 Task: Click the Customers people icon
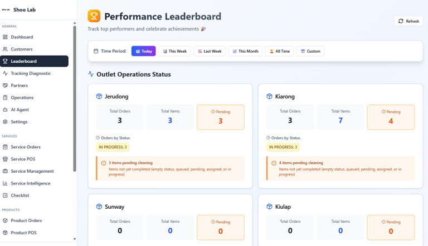pos(6,49)
